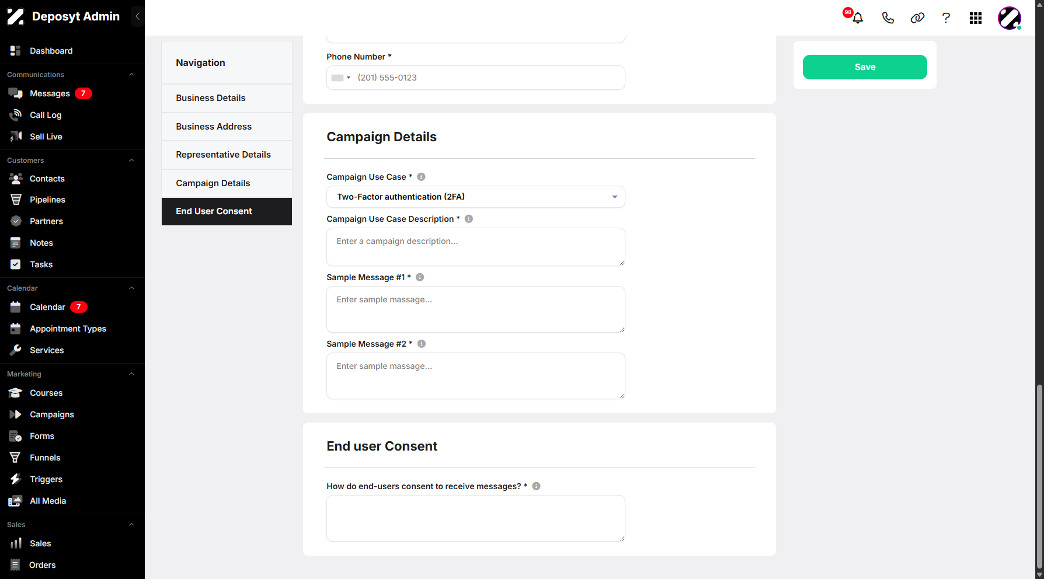The image size is (1044, 579).
Task: Go to Business Address navigation item
Action: (227, 127)
